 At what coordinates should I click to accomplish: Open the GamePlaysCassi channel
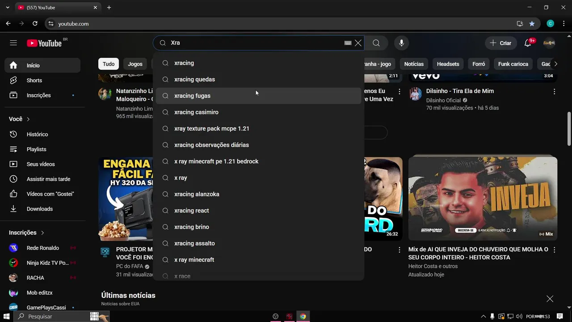tap(42, 307)
